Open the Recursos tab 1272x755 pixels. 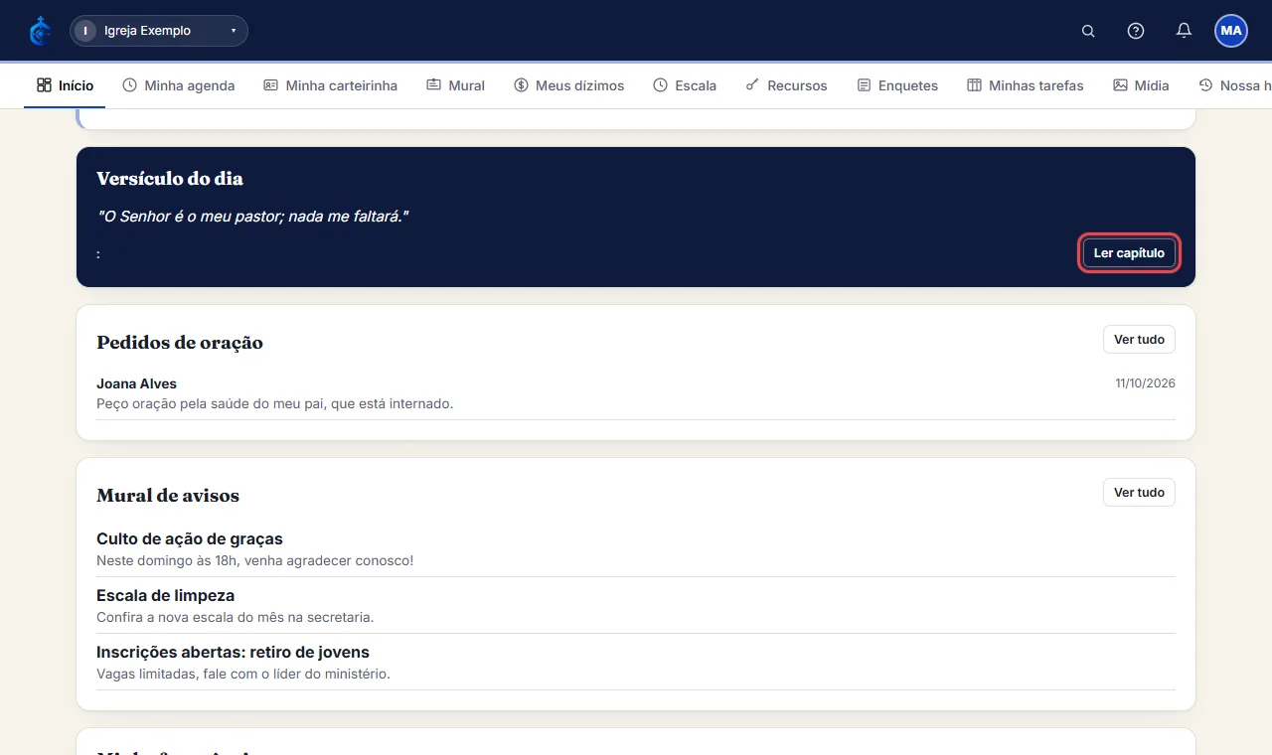click(786, 85)
